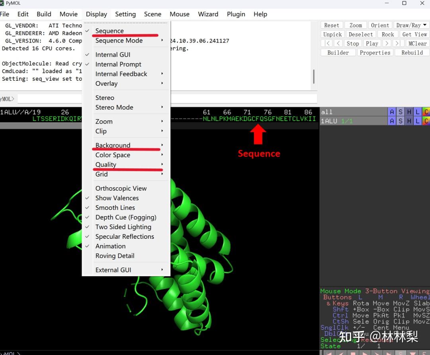Open the Scene menu
This screenshot has width=430, height=355.
click(x=152, y=14)
